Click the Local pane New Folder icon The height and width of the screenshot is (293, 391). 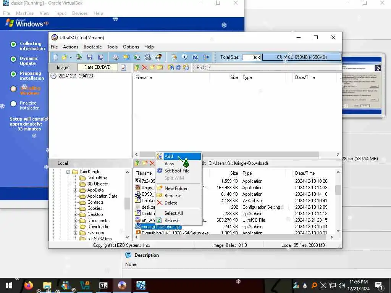pyautogui.click(x=145, y=163)
